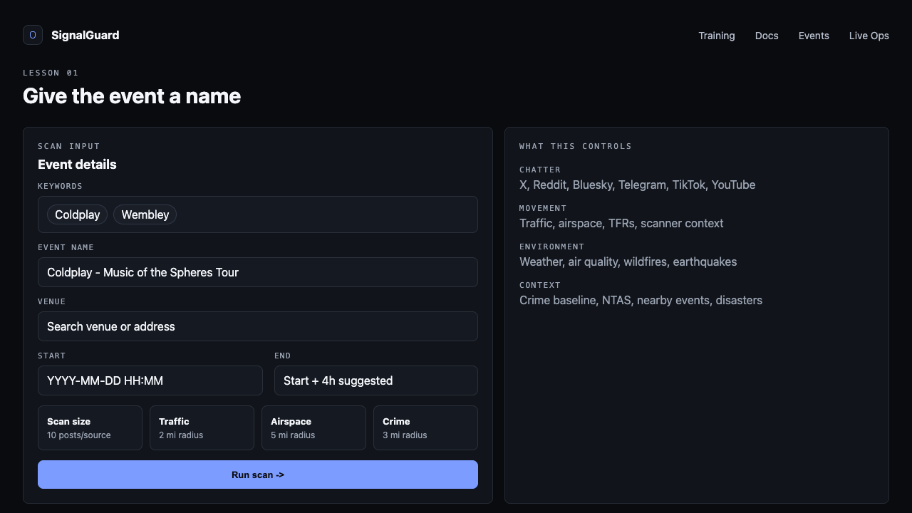Click the Search venue or address field
This screenshot has height=513, width=912.
point(258,326)
